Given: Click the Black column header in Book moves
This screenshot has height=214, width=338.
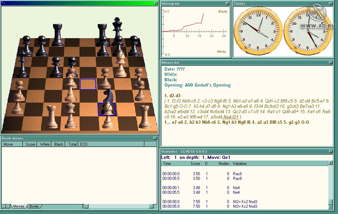Looking at the screenshot, I should click(x=58, y=144).
